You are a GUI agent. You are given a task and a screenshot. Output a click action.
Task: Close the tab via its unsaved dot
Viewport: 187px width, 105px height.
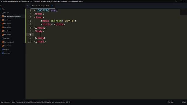pyautogui.click(x=52, y=6)
